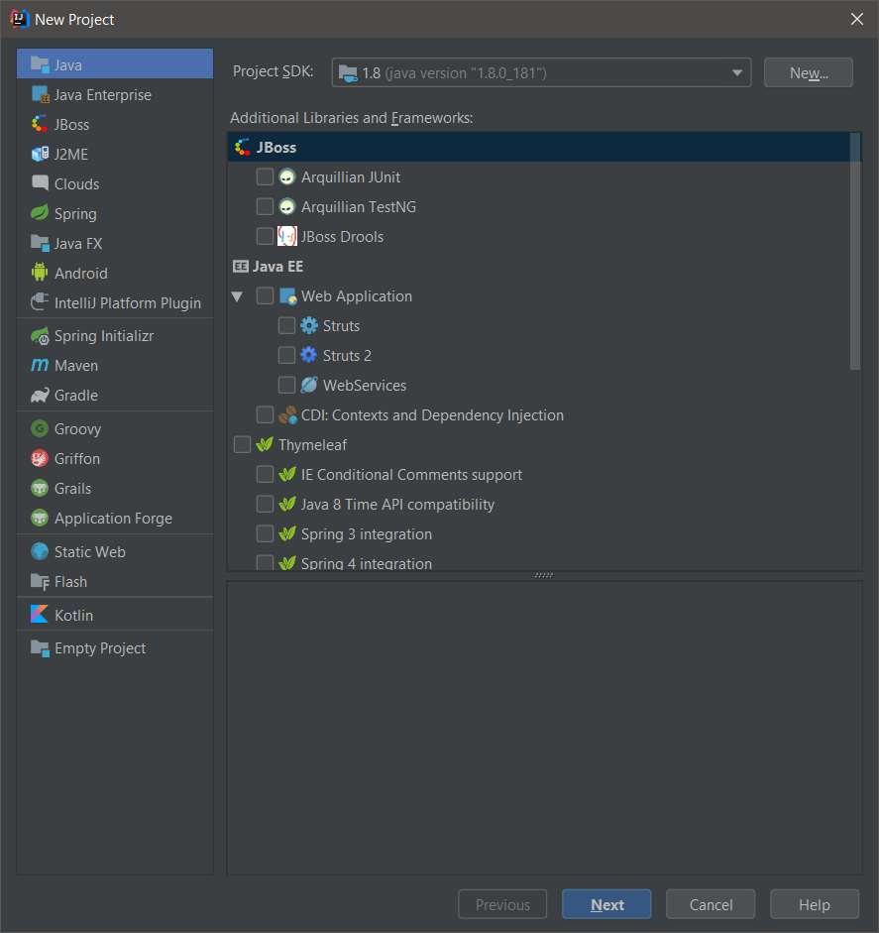879x933 pixels.
Task: Check Java 8 Time API compatibility
Action: coord(265,504)
